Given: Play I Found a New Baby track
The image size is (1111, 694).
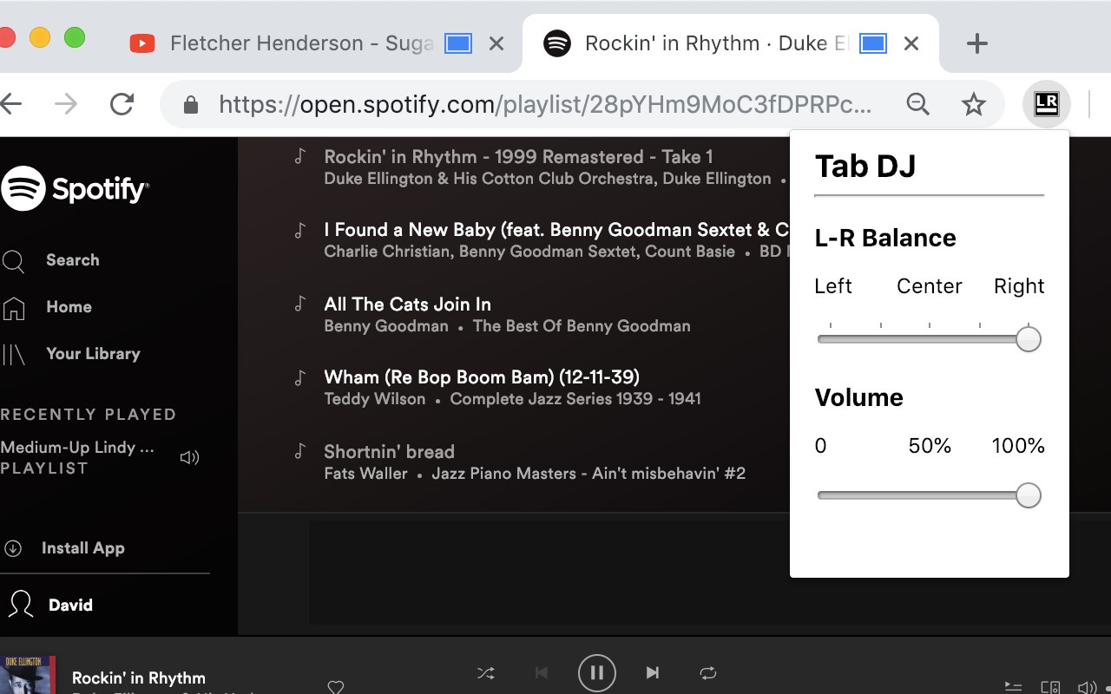Looking at the screenshot, I should tap(555, 230).
